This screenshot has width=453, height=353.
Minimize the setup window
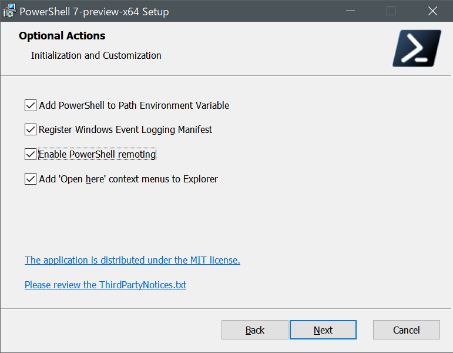(x=350, y=11)
